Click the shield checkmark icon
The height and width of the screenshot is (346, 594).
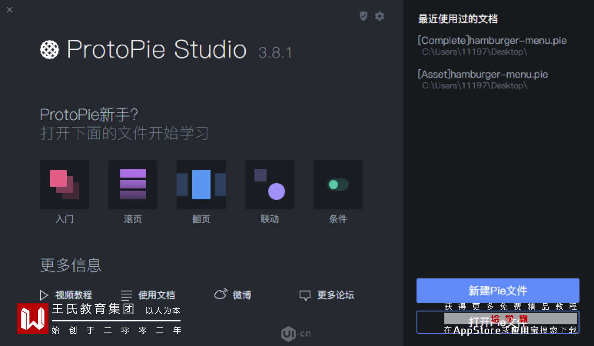363,16
